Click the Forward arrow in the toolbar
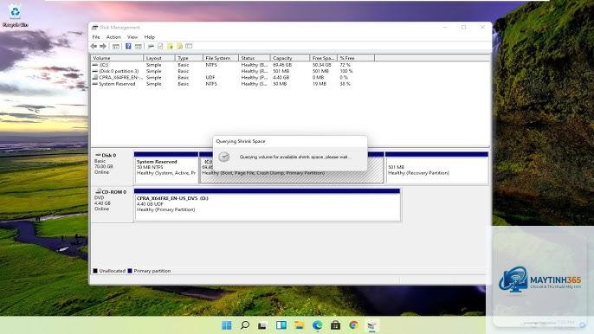The width and height of the screenshot is (594, 334). [x=103, y=46]
